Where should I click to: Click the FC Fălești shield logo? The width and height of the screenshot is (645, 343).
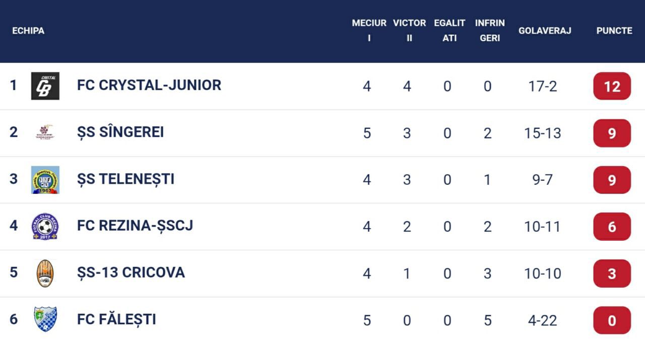coord(45,320)
